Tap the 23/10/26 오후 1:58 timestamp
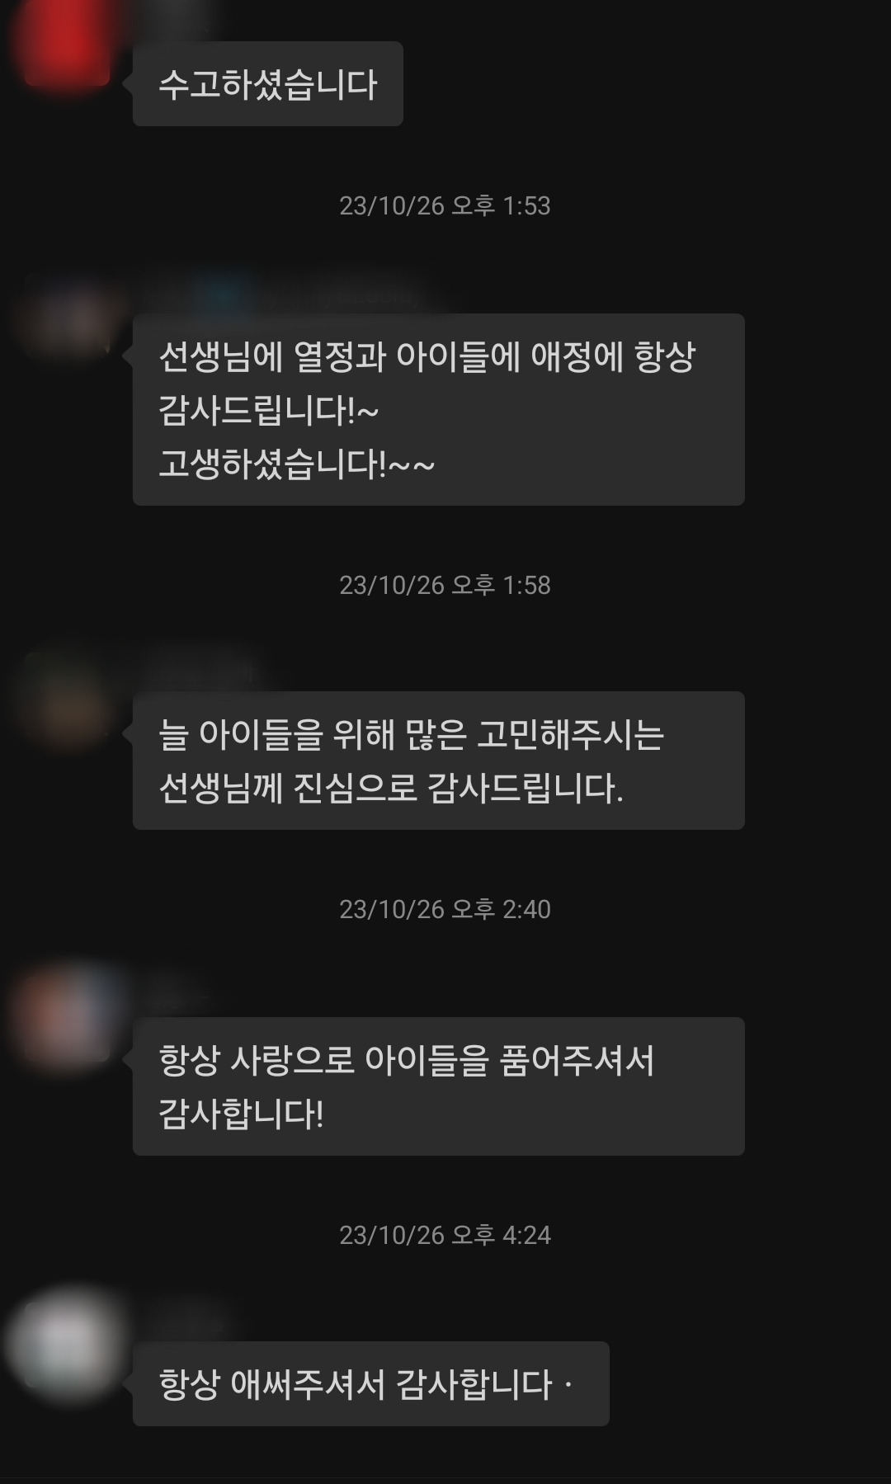The width and height of the screenshot is (891, 1484). (x=445, y=585)
